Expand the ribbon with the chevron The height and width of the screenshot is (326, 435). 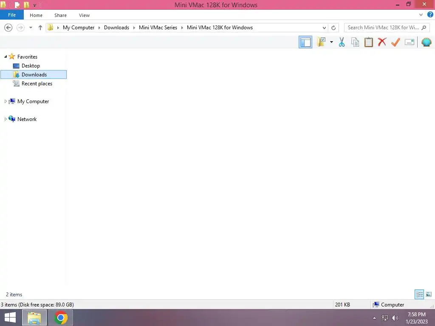coord(421,15)
